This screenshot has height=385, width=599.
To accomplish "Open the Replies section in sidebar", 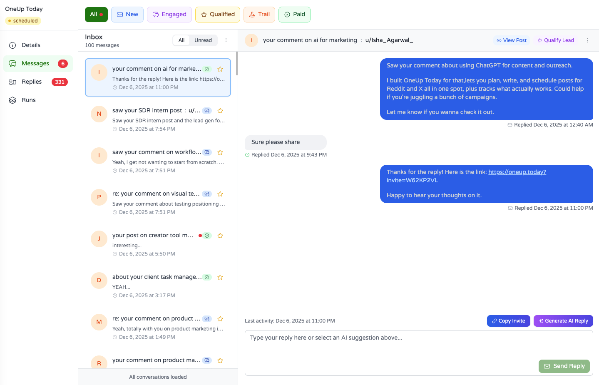I will pos(32,82).
